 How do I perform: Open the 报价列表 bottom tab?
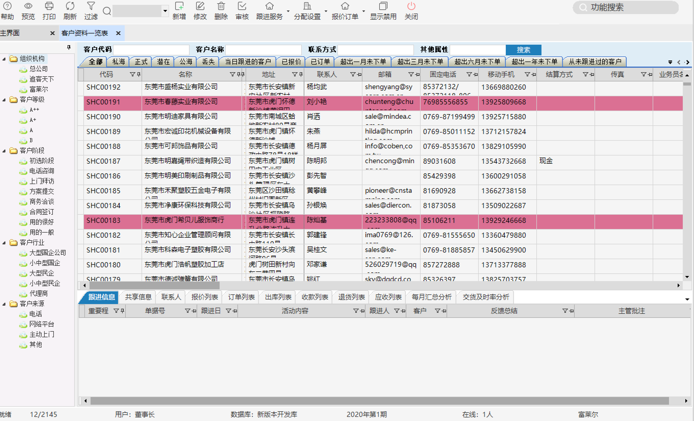pos(205,297)
